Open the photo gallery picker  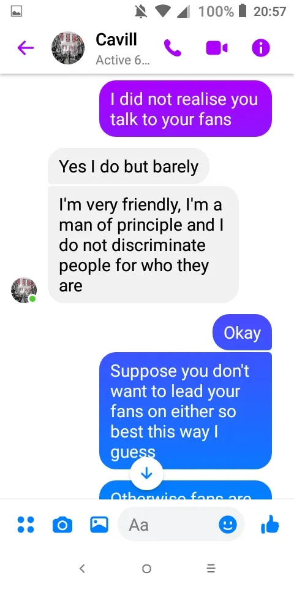pos(99,525)
